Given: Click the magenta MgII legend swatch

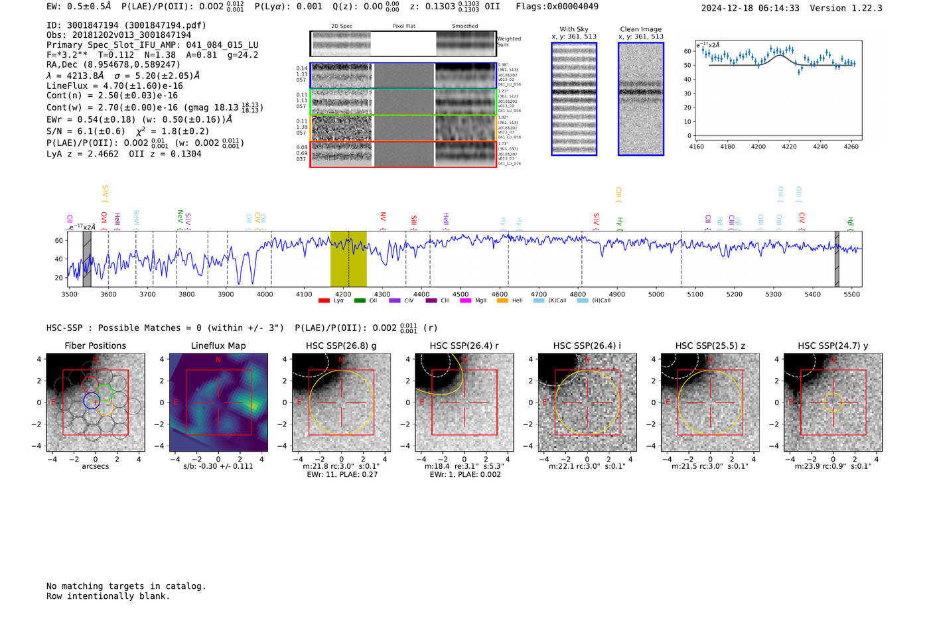Looking at the screenshot, I should 465,301.
